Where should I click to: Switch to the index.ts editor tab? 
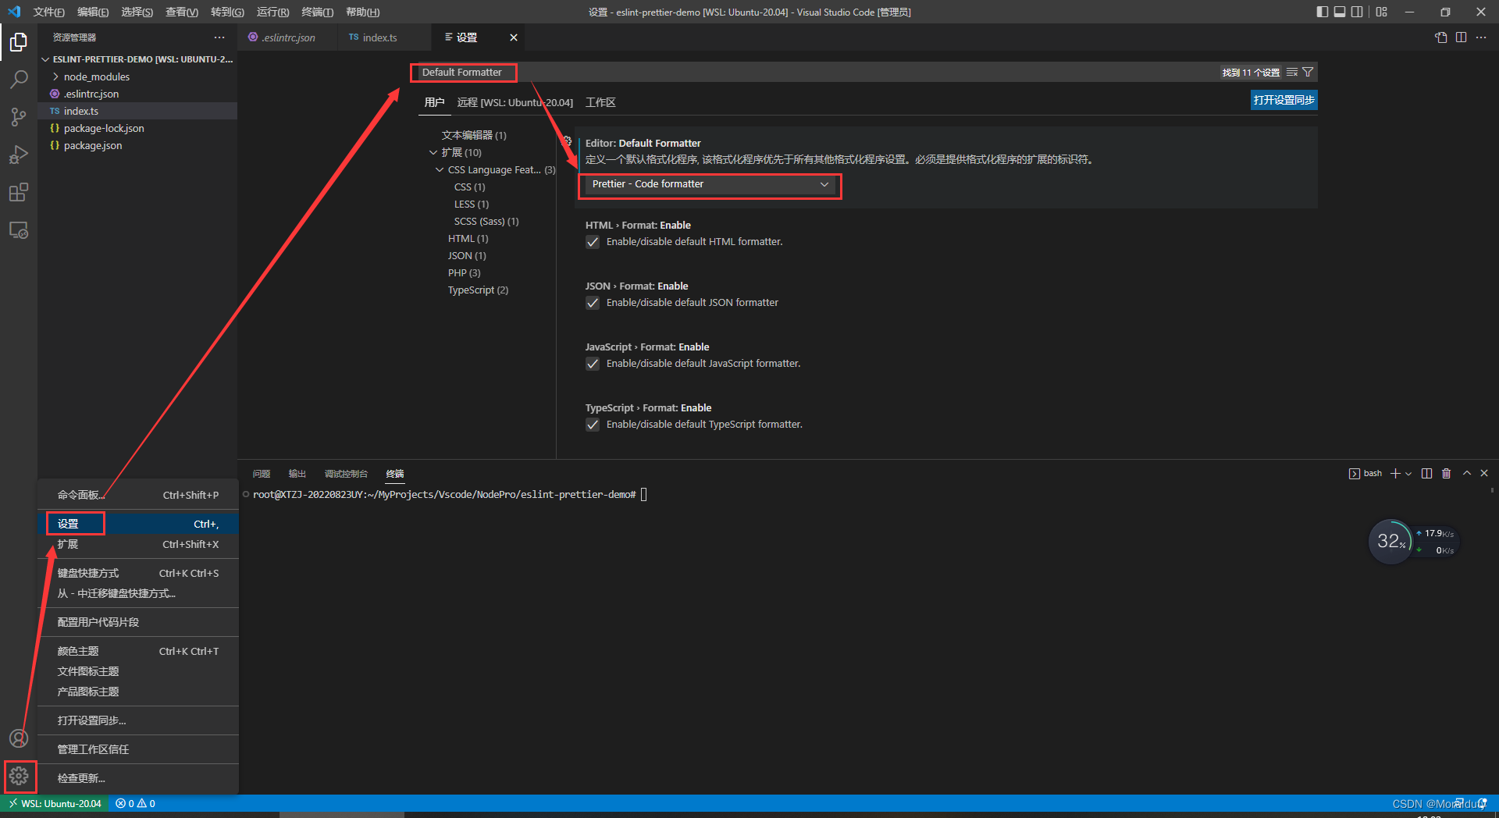tap(379, 37)
